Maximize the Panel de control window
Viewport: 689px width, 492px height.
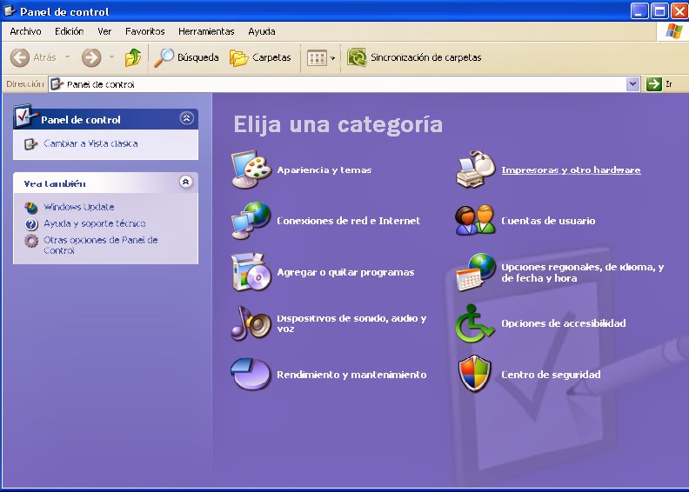[x=659, y=10]
